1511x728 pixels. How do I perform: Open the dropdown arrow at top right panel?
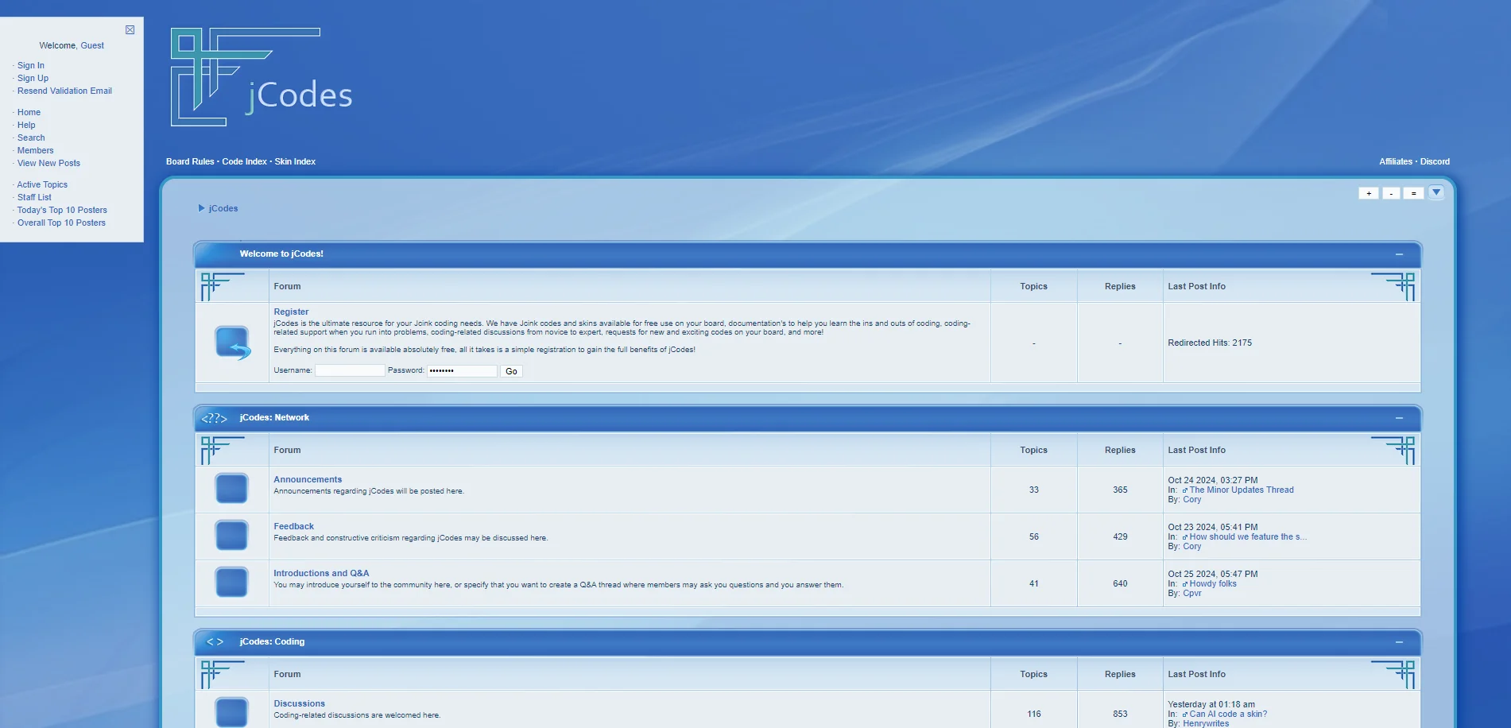[x=1436, y=192]
